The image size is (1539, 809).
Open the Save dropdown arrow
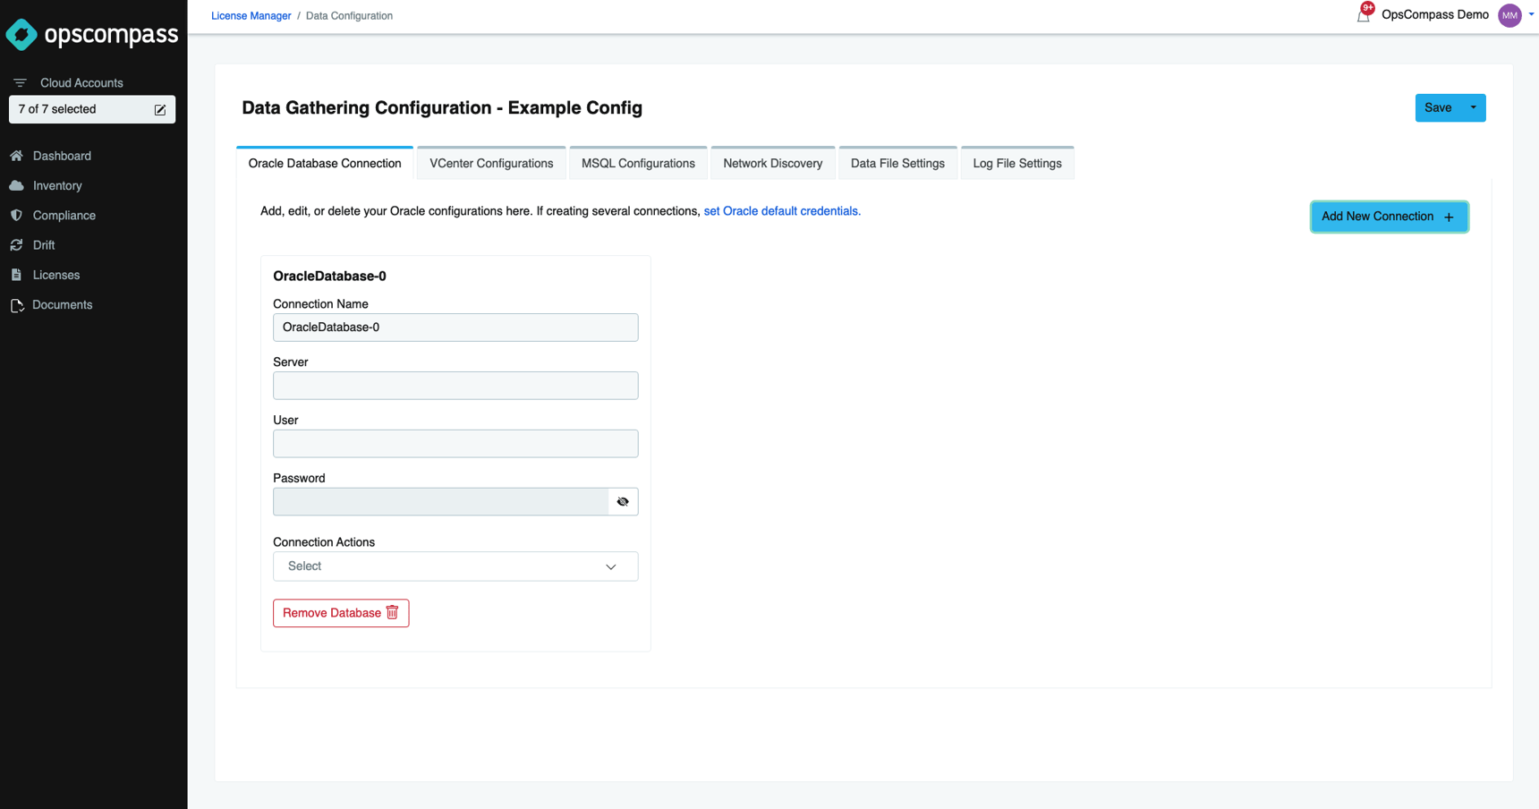click(1474, 107)
